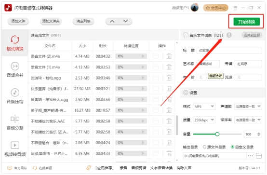Click the 添加文件夹 button
The width and height of the screenshot is (267, 175).
(x=51, y=21)
